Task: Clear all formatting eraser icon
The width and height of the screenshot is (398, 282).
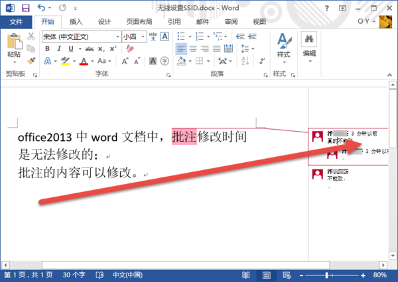Action: [x=130, y=48]
